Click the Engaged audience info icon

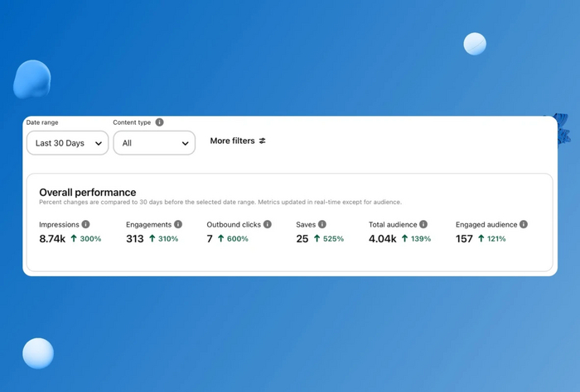[524, 224]
